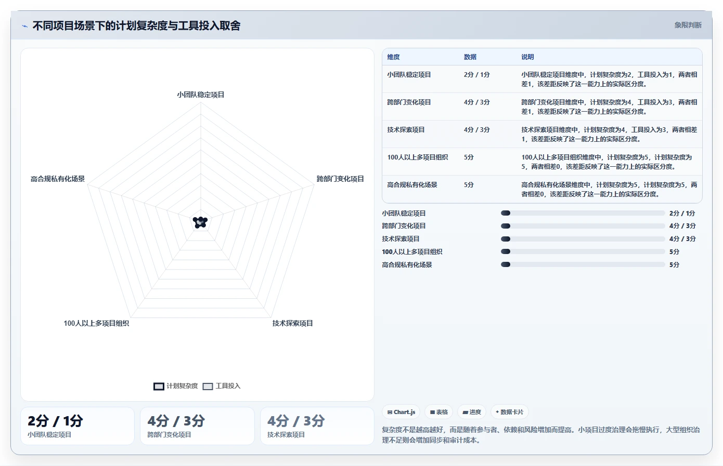Select the 表格 tag chip
Image resolution: width=723 pixels, height=466 pixels.
[439, 412]
